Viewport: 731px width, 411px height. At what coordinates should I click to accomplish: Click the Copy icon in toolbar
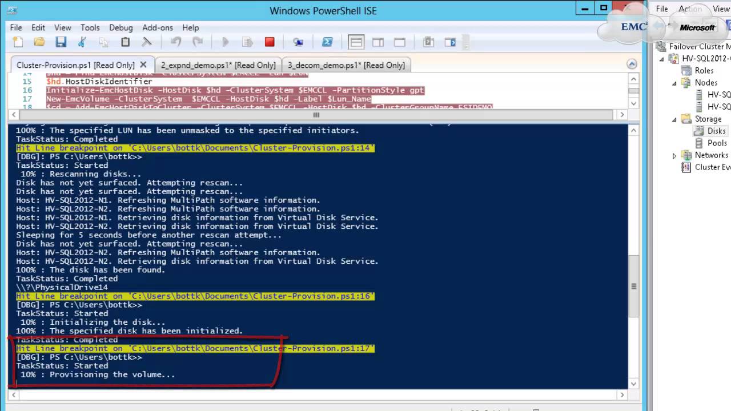(103, 42)
